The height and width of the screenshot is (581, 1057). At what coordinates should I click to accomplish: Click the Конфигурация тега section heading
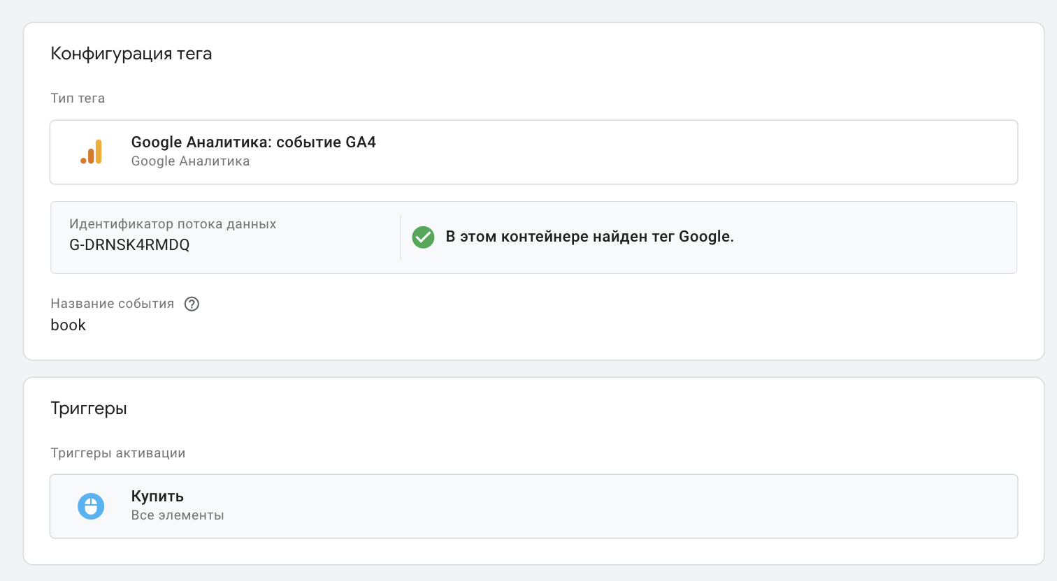pos(131,54)
